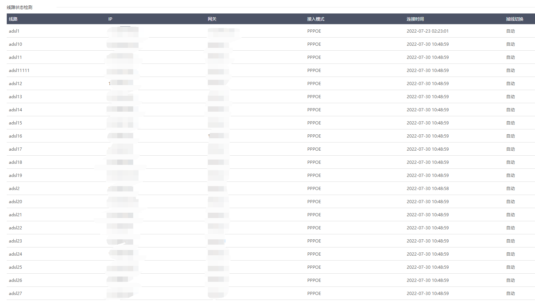
Task: Click the blurred gateway cell for adsl23
Action: [x=216, y=241]
